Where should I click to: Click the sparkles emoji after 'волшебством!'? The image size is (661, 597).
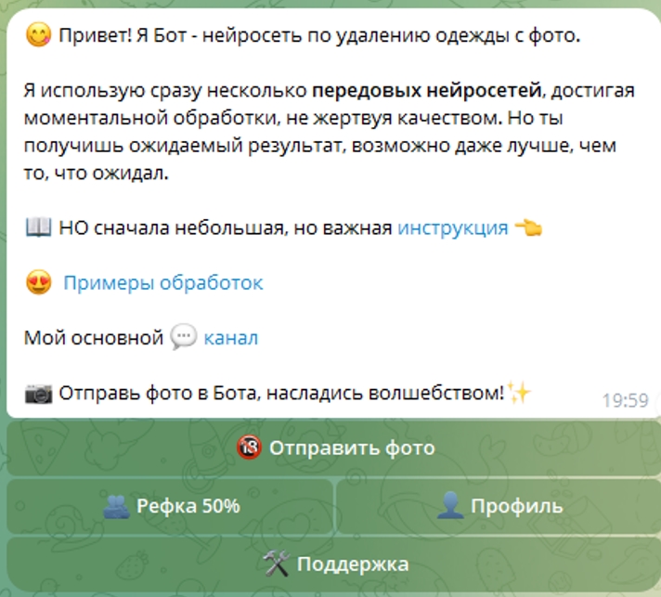pyautogui.click(x=518, y=392)
